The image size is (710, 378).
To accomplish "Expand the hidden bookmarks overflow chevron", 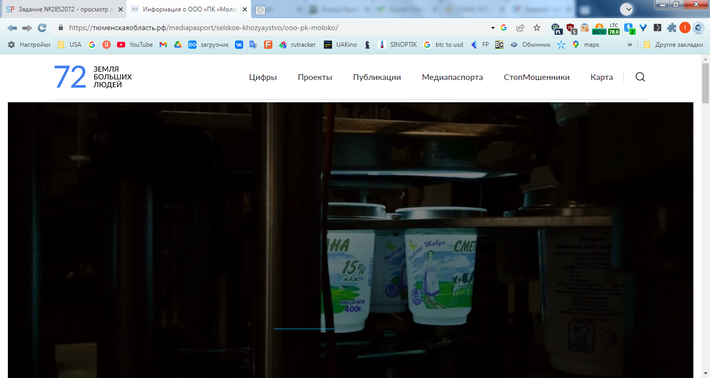I will 630,45.
